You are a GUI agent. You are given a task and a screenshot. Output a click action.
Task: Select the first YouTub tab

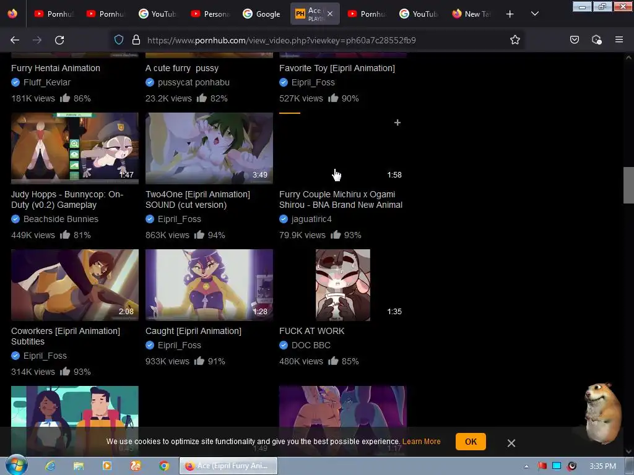(x=158, y=14)
